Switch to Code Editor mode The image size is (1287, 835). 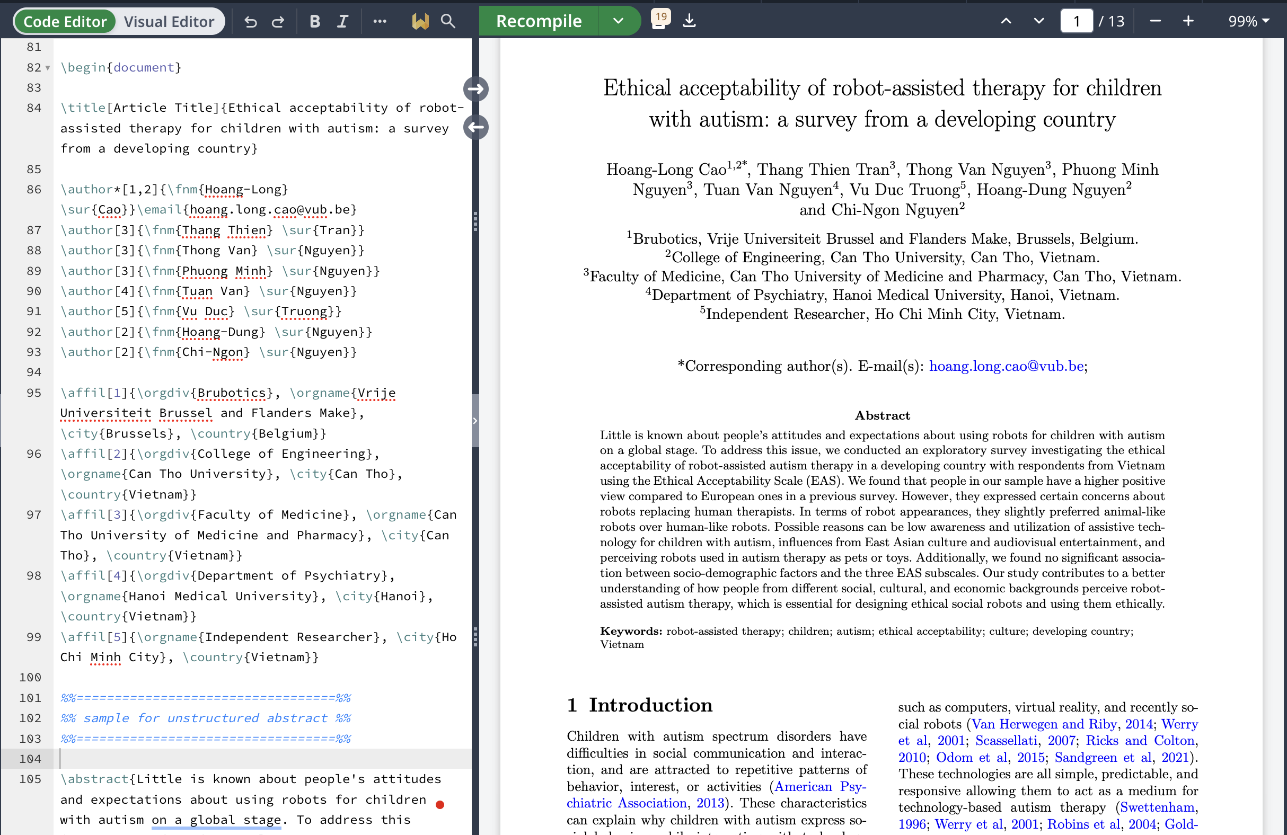point(65,22)
